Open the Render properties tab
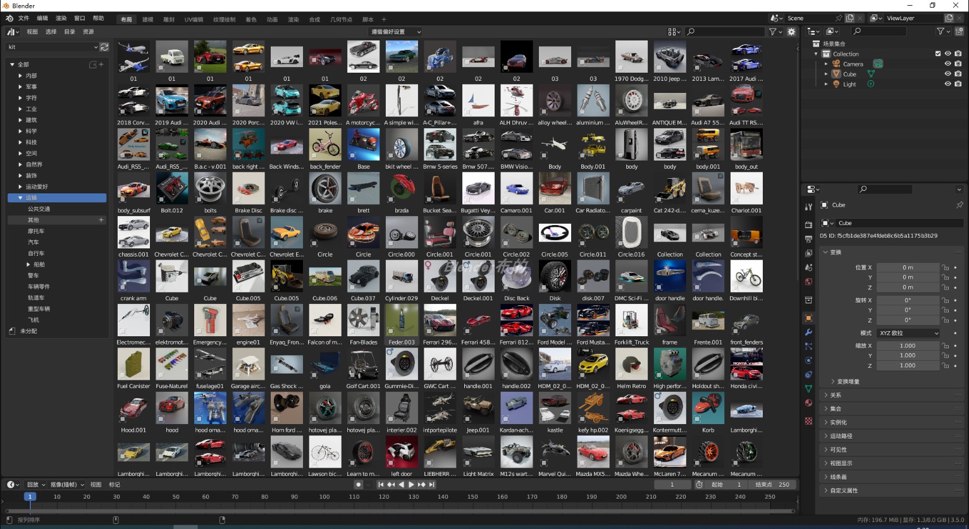The width and height of the screenshot is (969, 529). (x=808, y=224)
